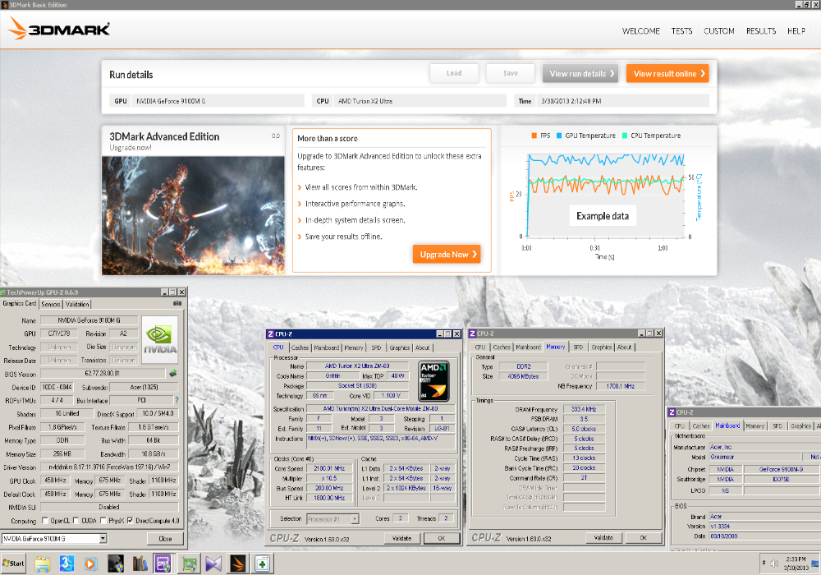
Task: Open the Processor #1 selection dropdown in CPU-Z
Action: tap(355, 519)
